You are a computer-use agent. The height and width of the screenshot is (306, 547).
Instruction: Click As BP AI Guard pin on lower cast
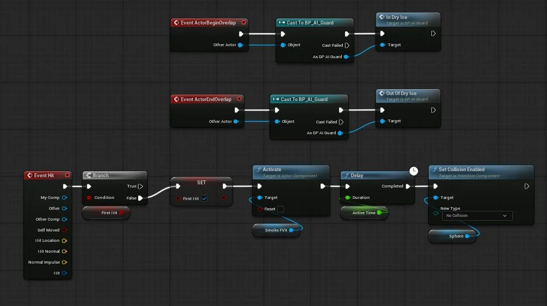click(x=340, y=133)
